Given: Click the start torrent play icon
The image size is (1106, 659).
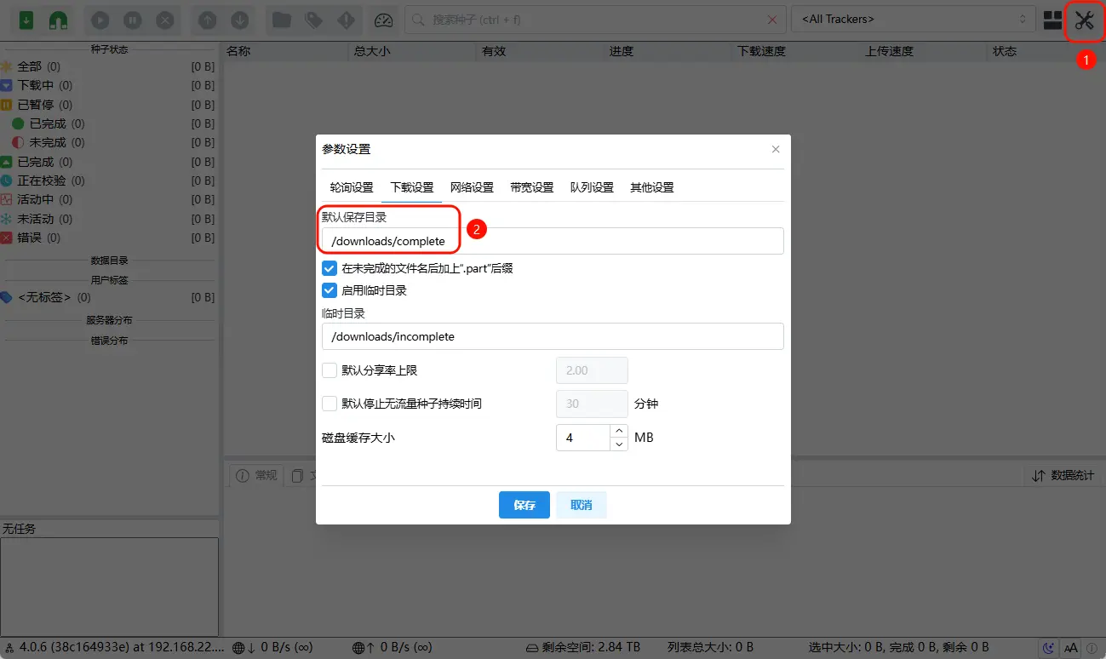Looking at the screenshot, I should [100, 20].
